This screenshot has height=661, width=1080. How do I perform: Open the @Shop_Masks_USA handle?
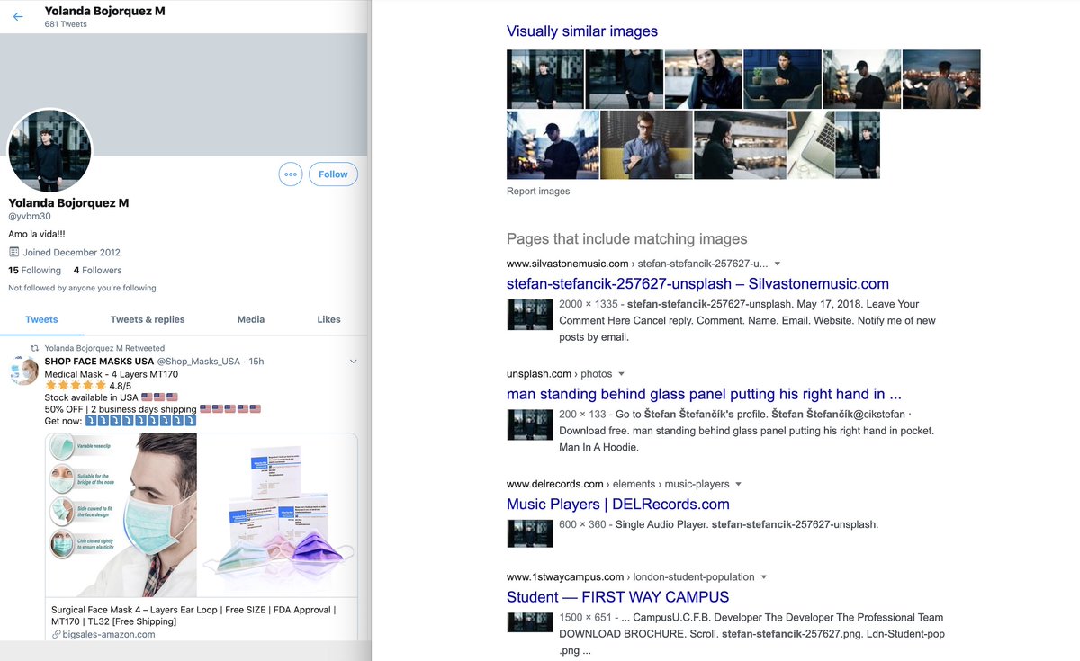click(x=199, y=362)
